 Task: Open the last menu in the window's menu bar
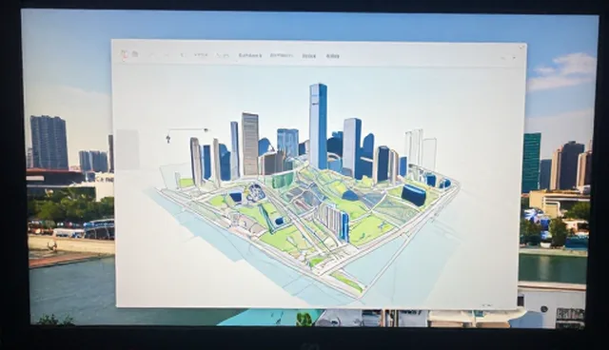pyautogui.click(x=332, y=56)
